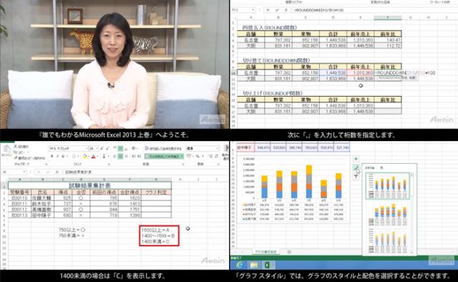The width and height of the screenshot is (458, 282).
Task: Click the Chart Styles paintbrush button
Action: [x=356, y=167]
